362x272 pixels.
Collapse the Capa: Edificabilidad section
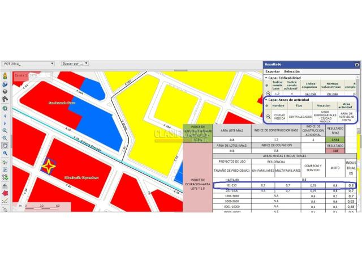(x=266, y=78)
